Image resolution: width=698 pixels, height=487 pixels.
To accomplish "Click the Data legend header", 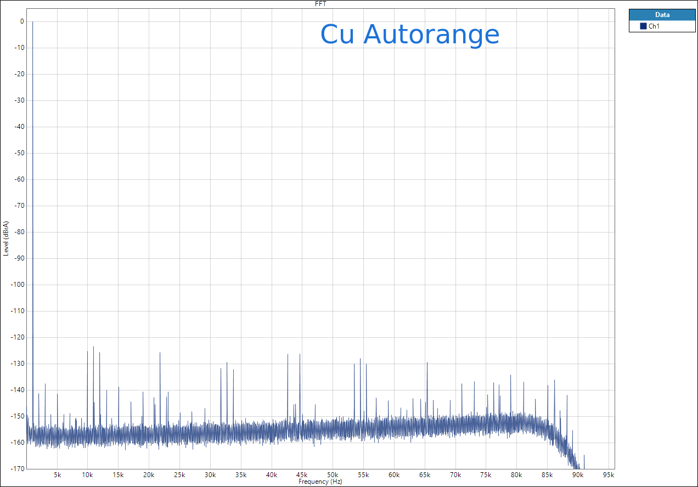I will [662, 15].
